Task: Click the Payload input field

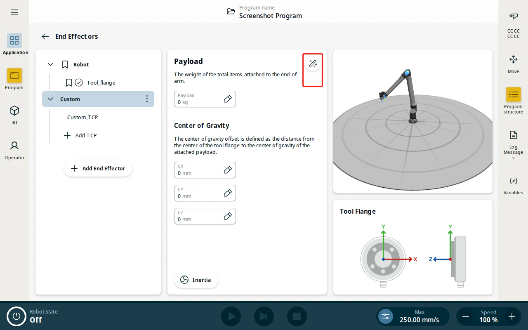Action: coord(205,99)
